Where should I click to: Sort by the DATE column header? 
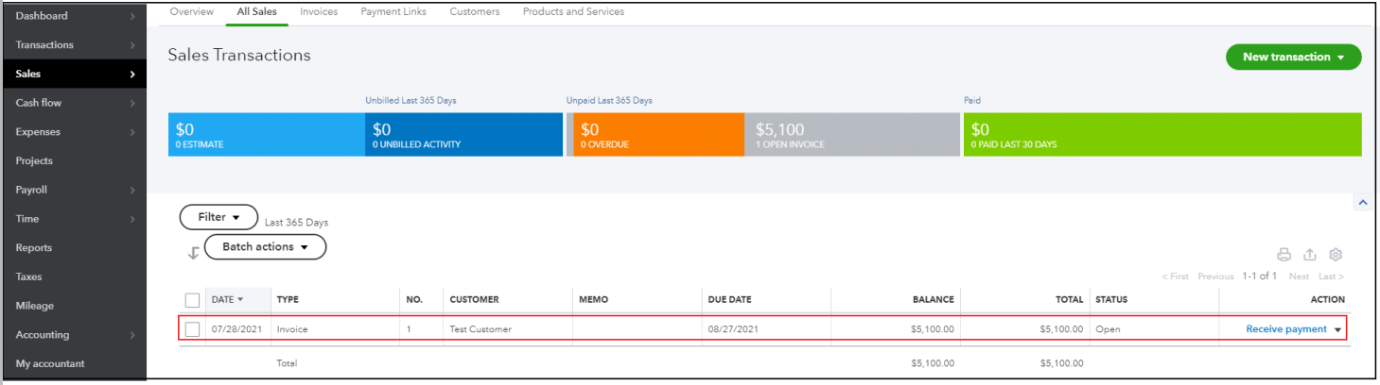tap(227, 300)
